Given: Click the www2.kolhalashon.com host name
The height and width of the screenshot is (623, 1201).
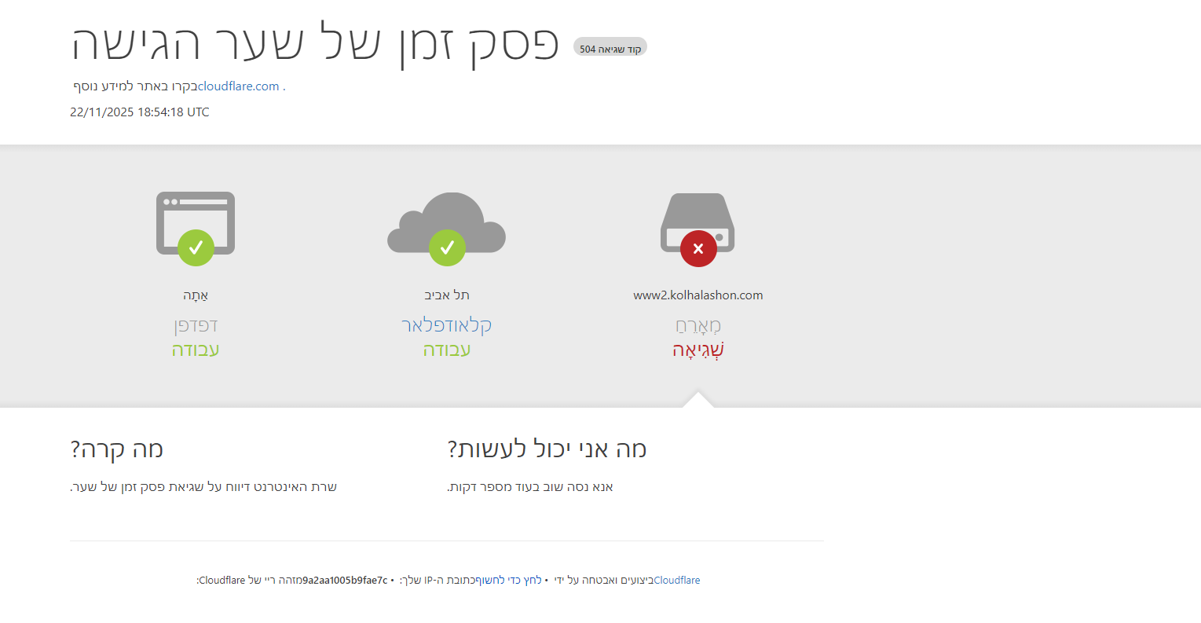Looking at the screenshot, I should [x=698, y=295].
